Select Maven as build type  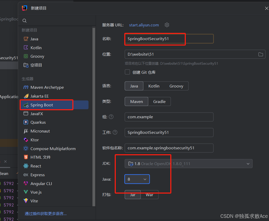coord(136,101)
